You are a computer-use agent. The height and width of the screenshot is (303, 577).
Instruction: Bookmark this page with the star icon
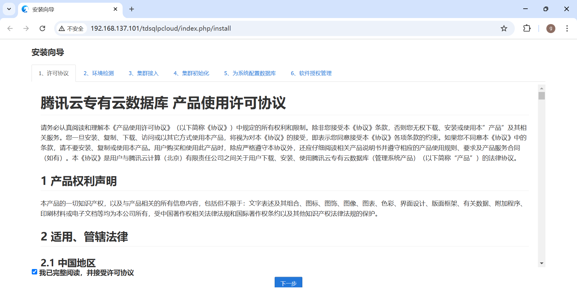click(x=504, y=29)
